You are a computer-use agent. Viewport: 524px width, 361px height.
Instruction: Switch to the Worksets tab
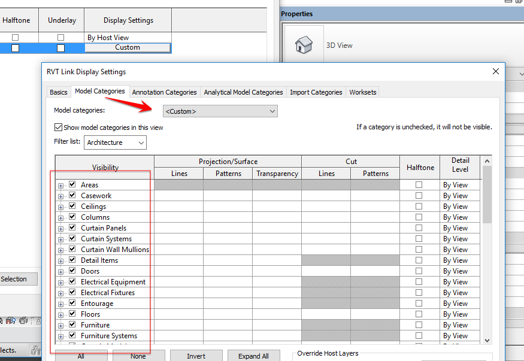362,92
